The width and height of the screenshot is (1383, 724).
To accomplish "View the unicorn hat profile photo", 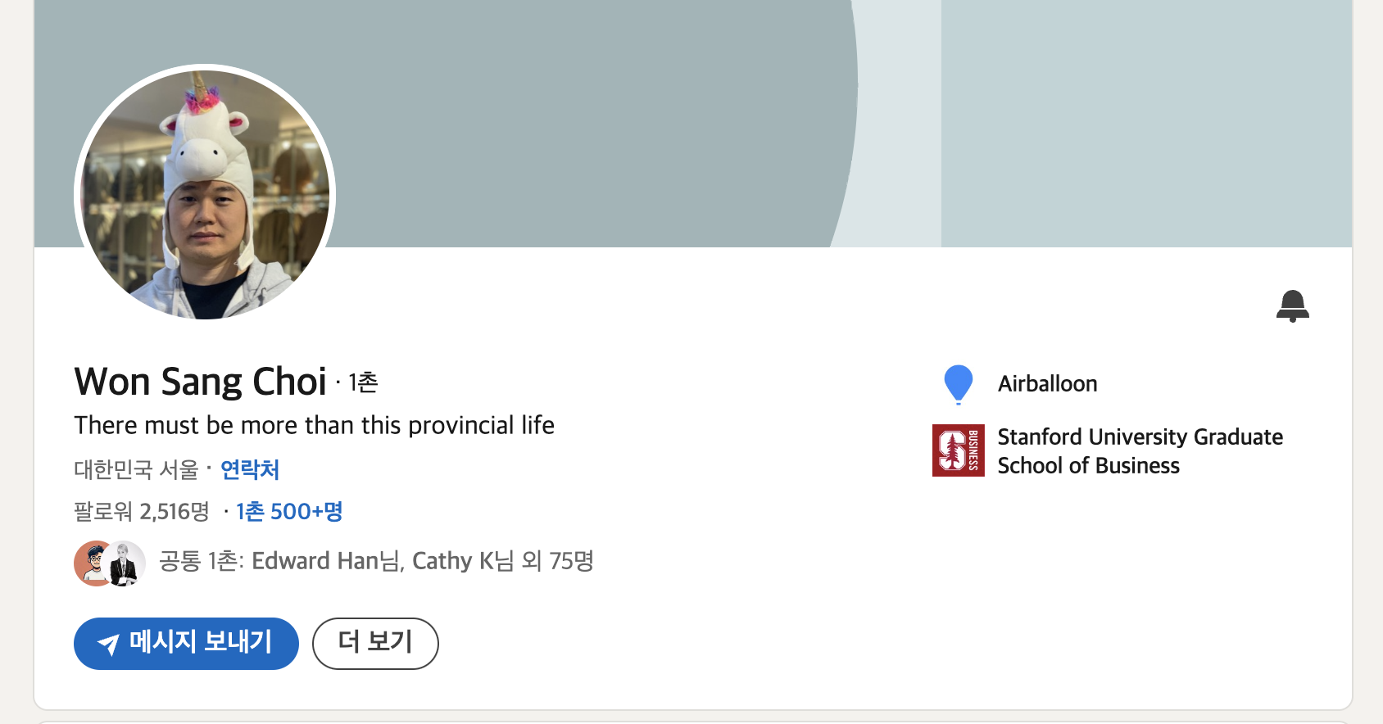I will (205, 195).
